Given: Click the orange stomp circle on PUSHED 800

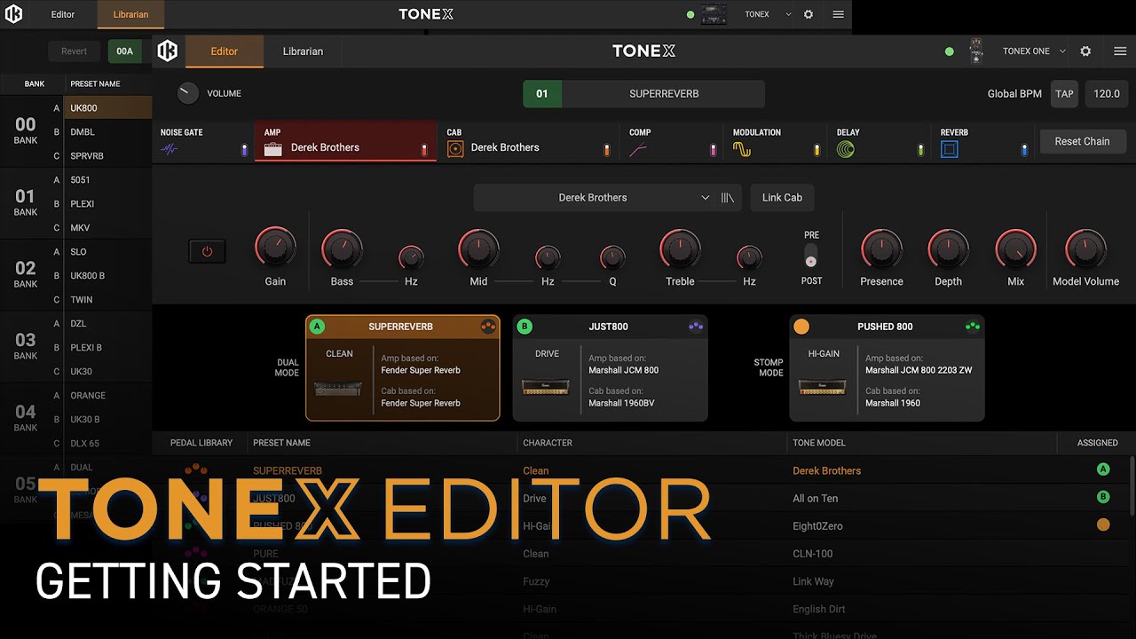Looking at the screenshot, I should [801, 327].
